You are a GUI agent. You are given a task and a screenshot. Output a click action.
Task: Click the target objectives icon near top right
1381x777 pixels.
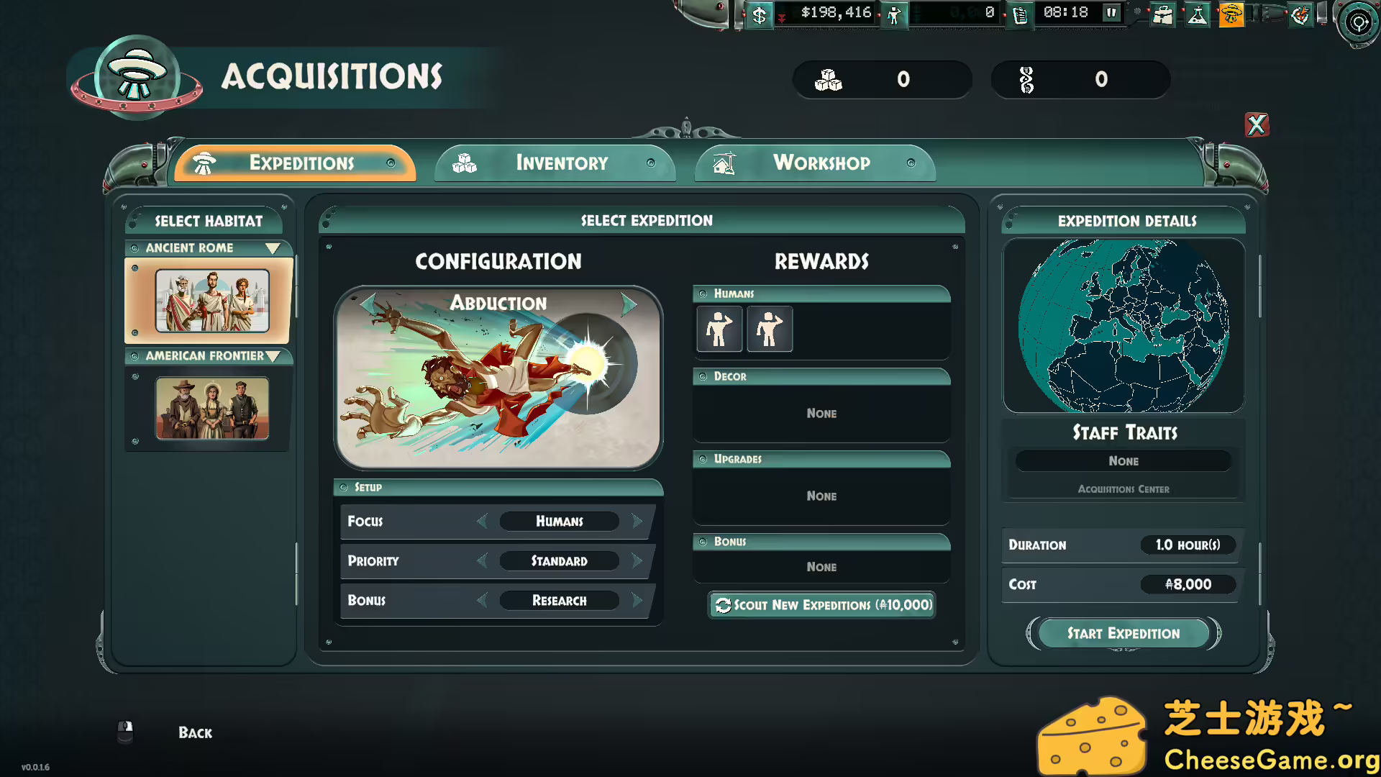pyautogui.click(x=1357, y=22)
